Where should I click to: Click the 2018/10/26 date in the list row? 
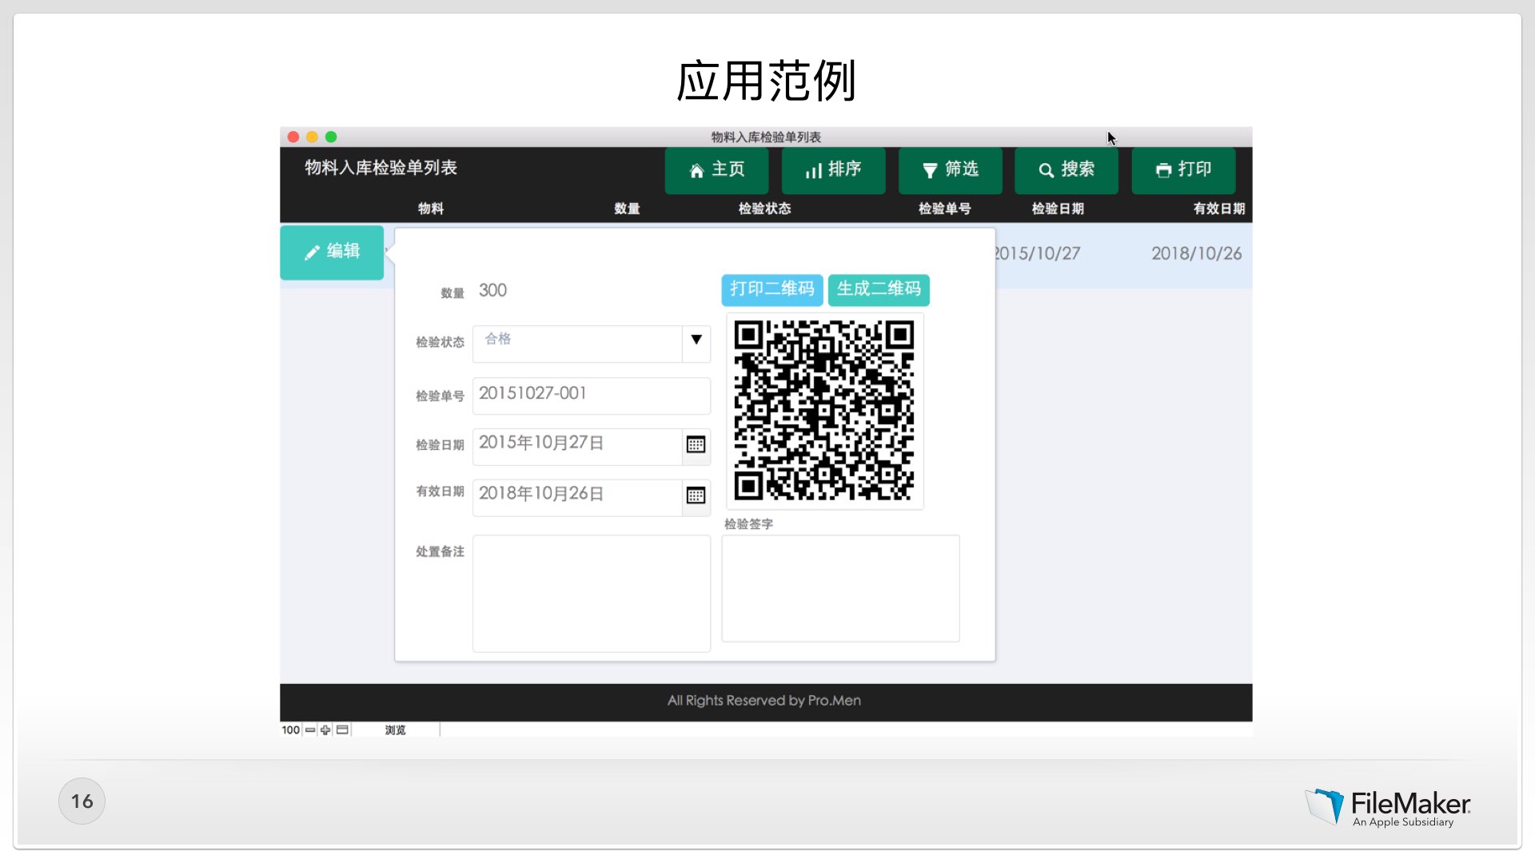(x=1196, y=254)
